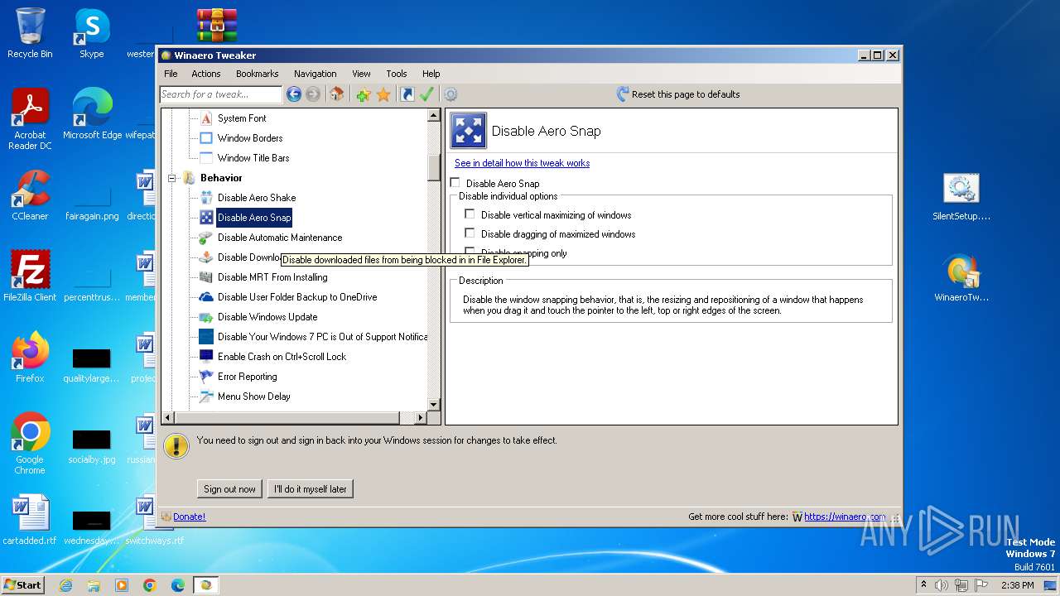1060x596 pixels.
Task: Click the Menu Show Delay icon
Action: click(206, 397)
